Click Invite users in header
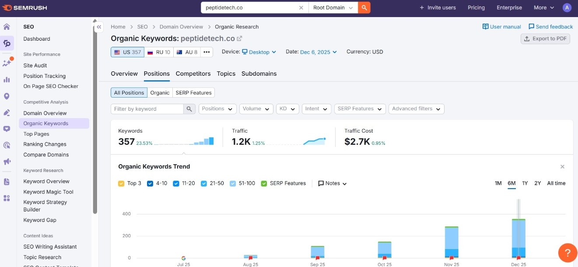This screenshot has height=267, width=578. click(x=438, y=7)
